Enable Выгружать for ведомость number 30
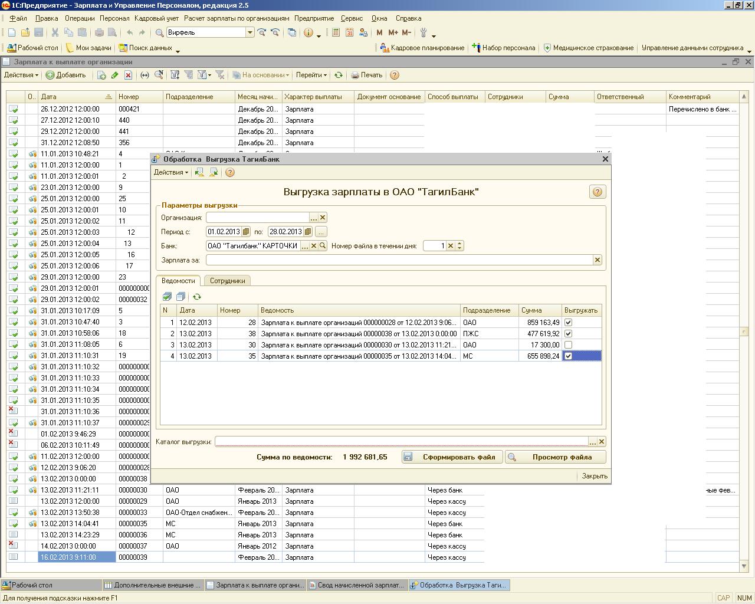 point(568,345)
